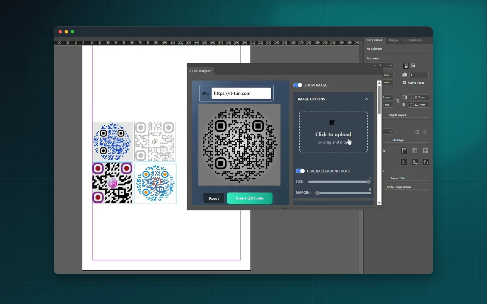Click the delete page trash icon
The width and height of the screenshot is (487, 304).
click(x=425, y=132)
